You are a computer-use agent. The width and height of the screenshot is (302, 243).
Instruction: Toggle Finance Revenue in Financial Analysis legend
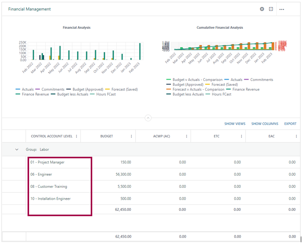32,94
